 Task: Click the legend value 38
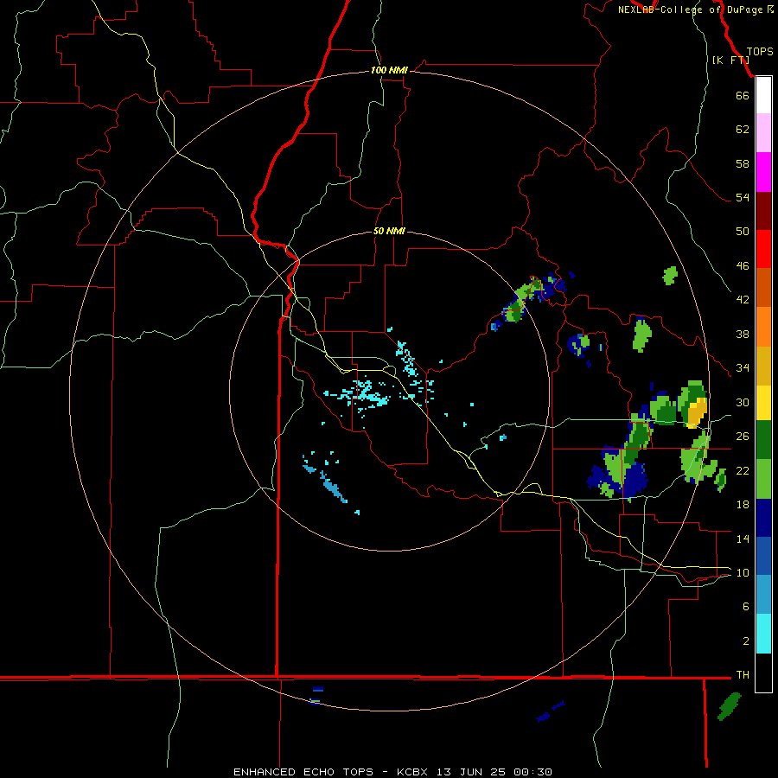[x=743, y=335]
